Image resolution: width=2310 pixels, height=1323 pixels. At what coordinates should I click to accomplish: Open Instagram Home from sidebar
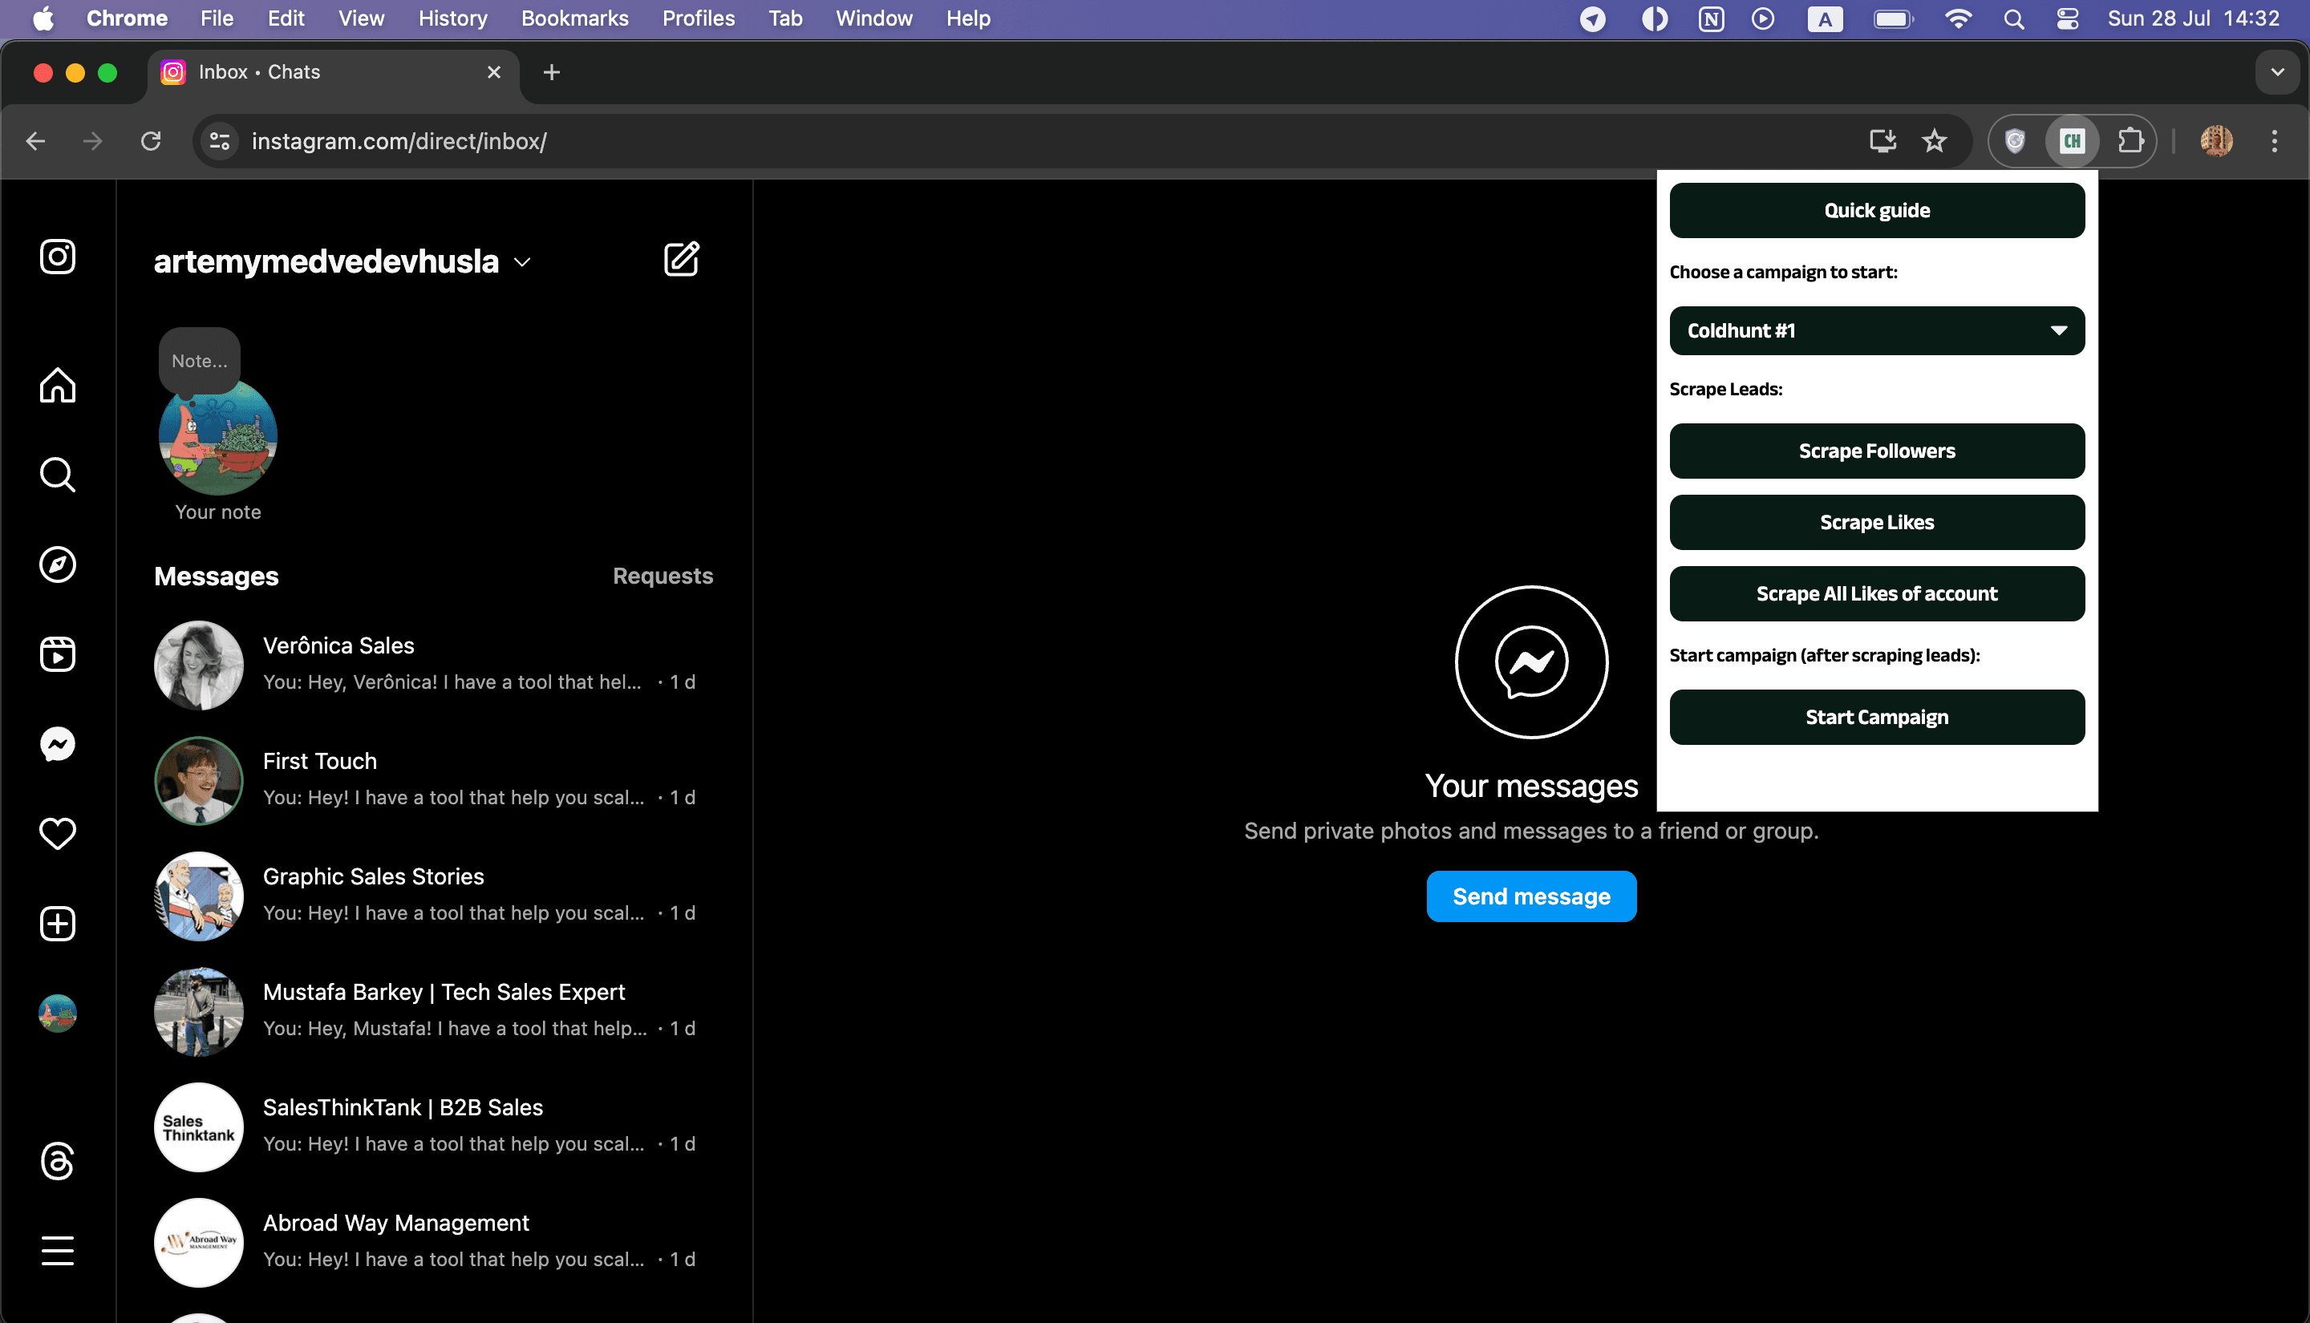[57, 385]
